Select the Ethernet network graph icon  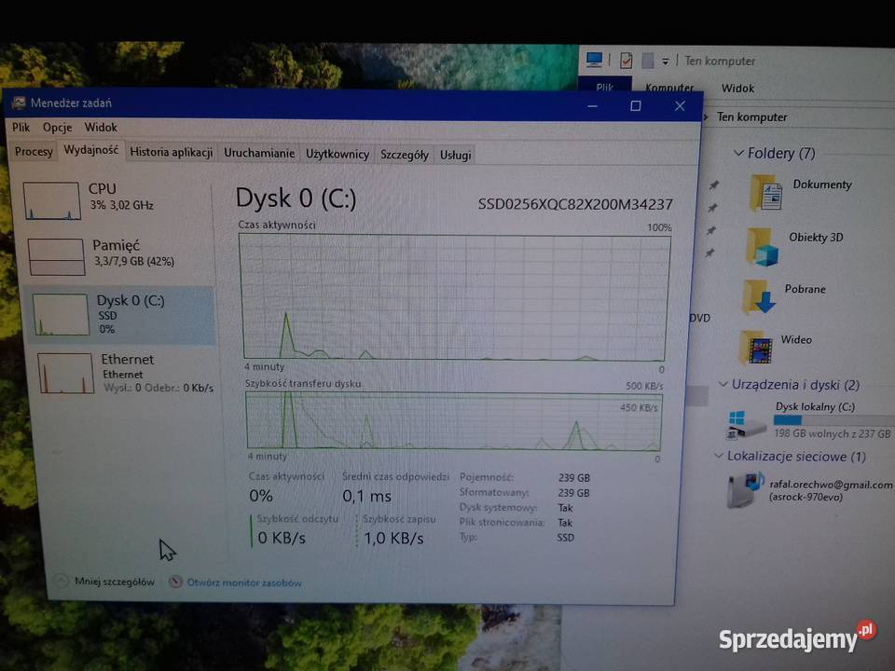(x=64, y=372)
